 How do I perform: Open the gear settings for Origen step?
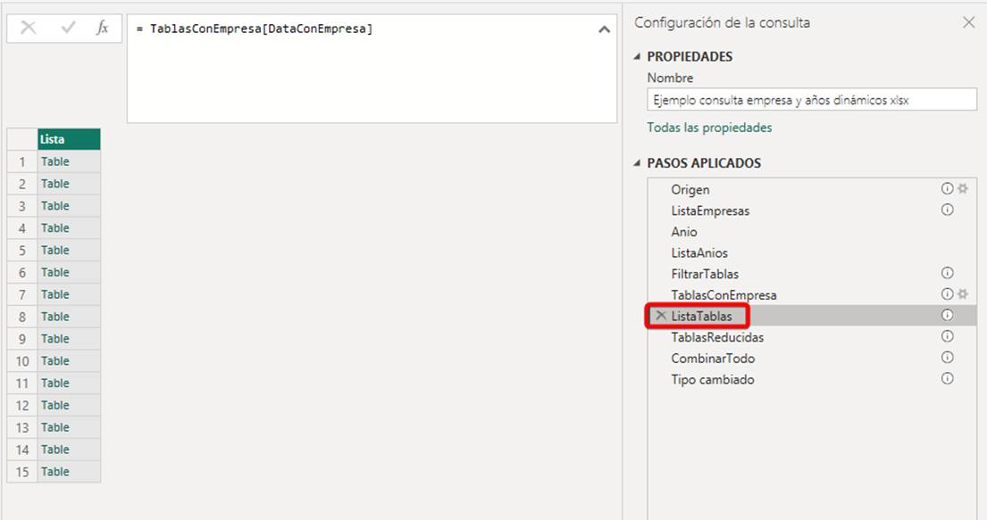[x=963, y=189]
